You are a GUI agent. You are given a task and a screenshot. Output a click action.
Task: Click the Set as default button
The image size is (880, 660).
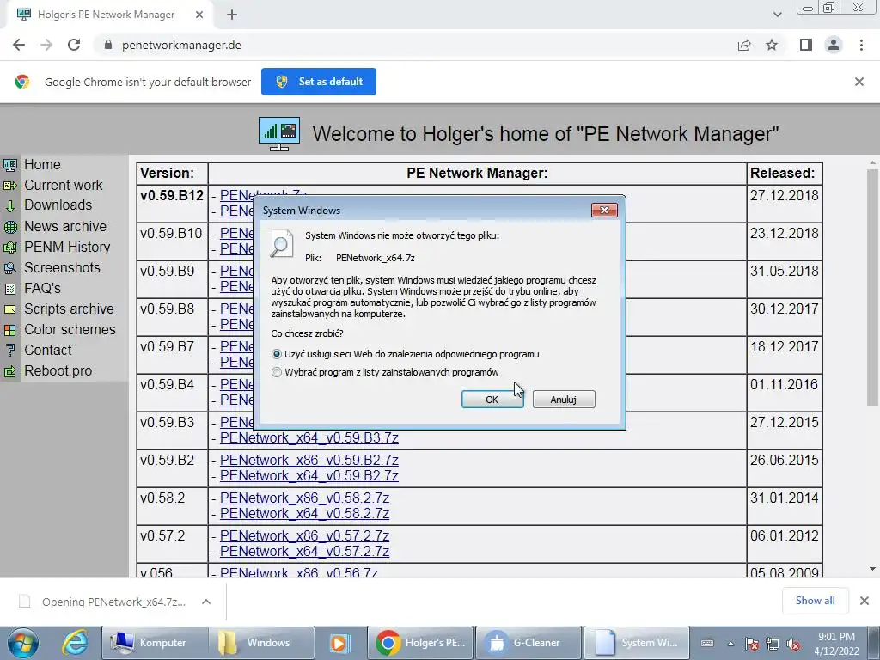point(319,82)
